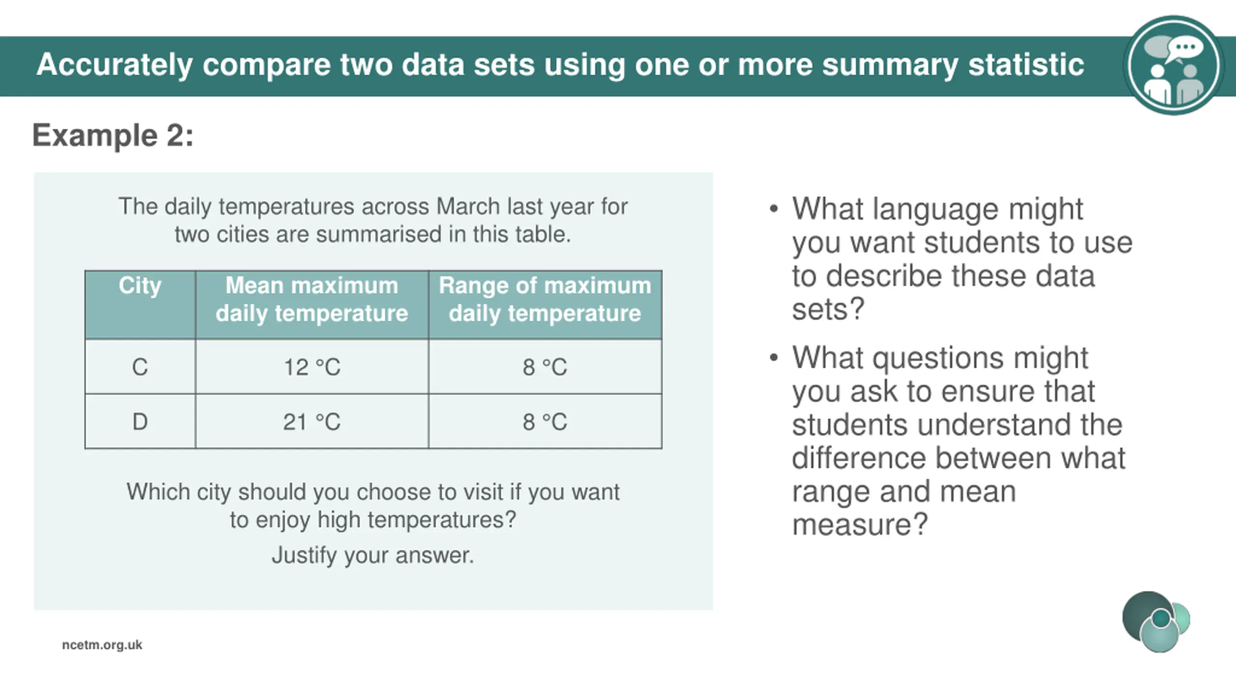Click the 'Justify your answer.' text
This screenshot has height=695, width=1236.
pos(373,555)
